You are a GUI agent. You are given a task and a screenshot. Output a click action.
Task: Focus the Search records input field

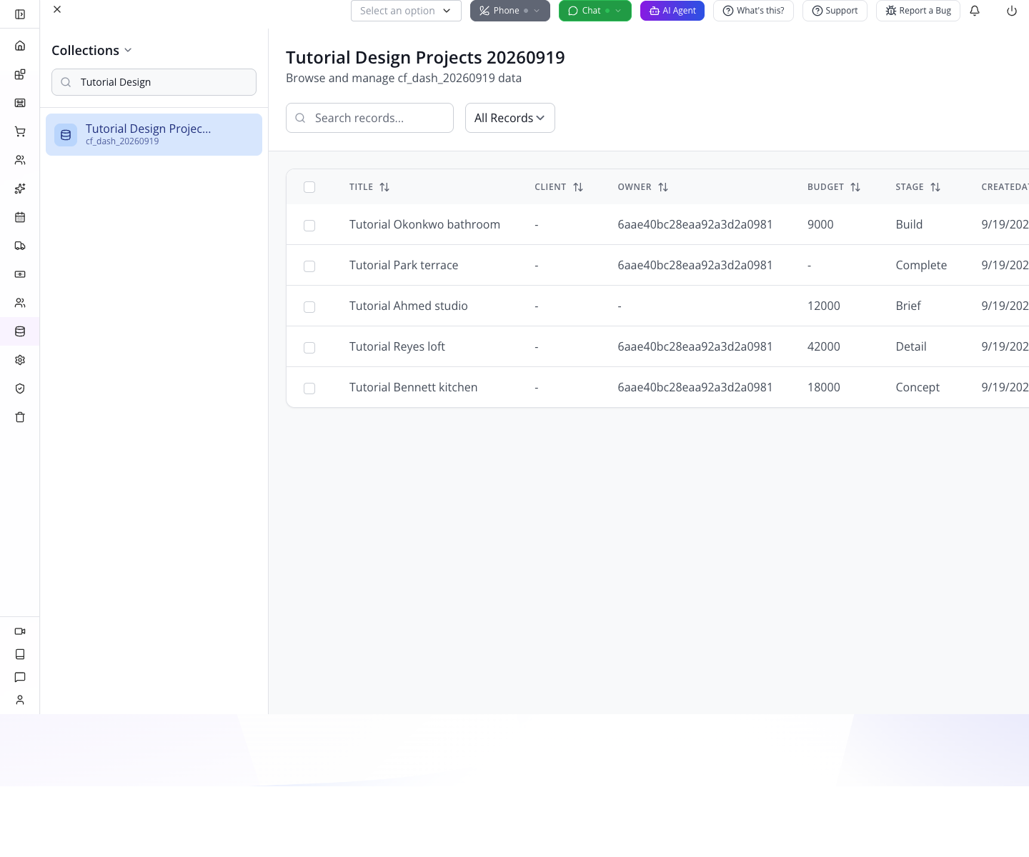(369, 118)
